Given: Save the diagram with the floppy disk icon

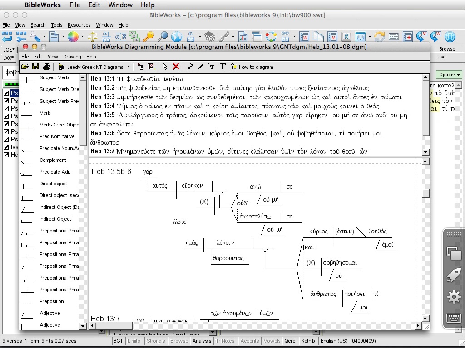Looking at the screenshot, I should coord(35,67).
